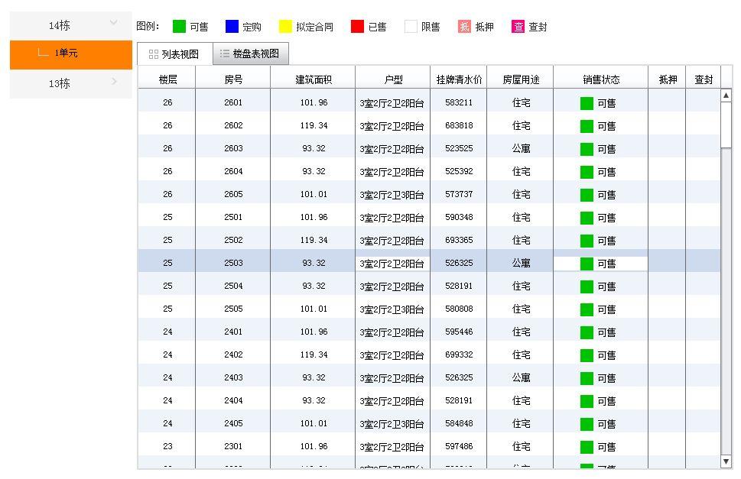
Task: Click the 抵押 mortgage legend icon
Action: point(464,27)
